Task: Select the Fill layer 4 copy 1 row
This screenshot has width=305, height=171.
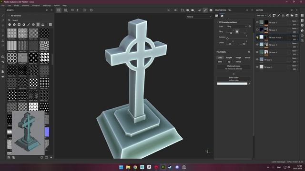Action: (x=277, y=37)
